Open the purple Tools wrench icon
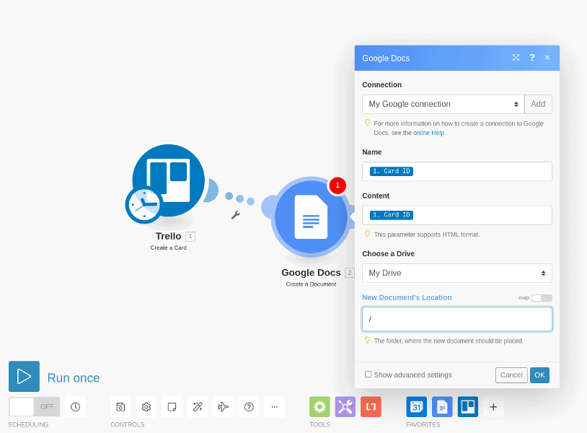Viewport: 587px width, 433px height. [345, 407]
